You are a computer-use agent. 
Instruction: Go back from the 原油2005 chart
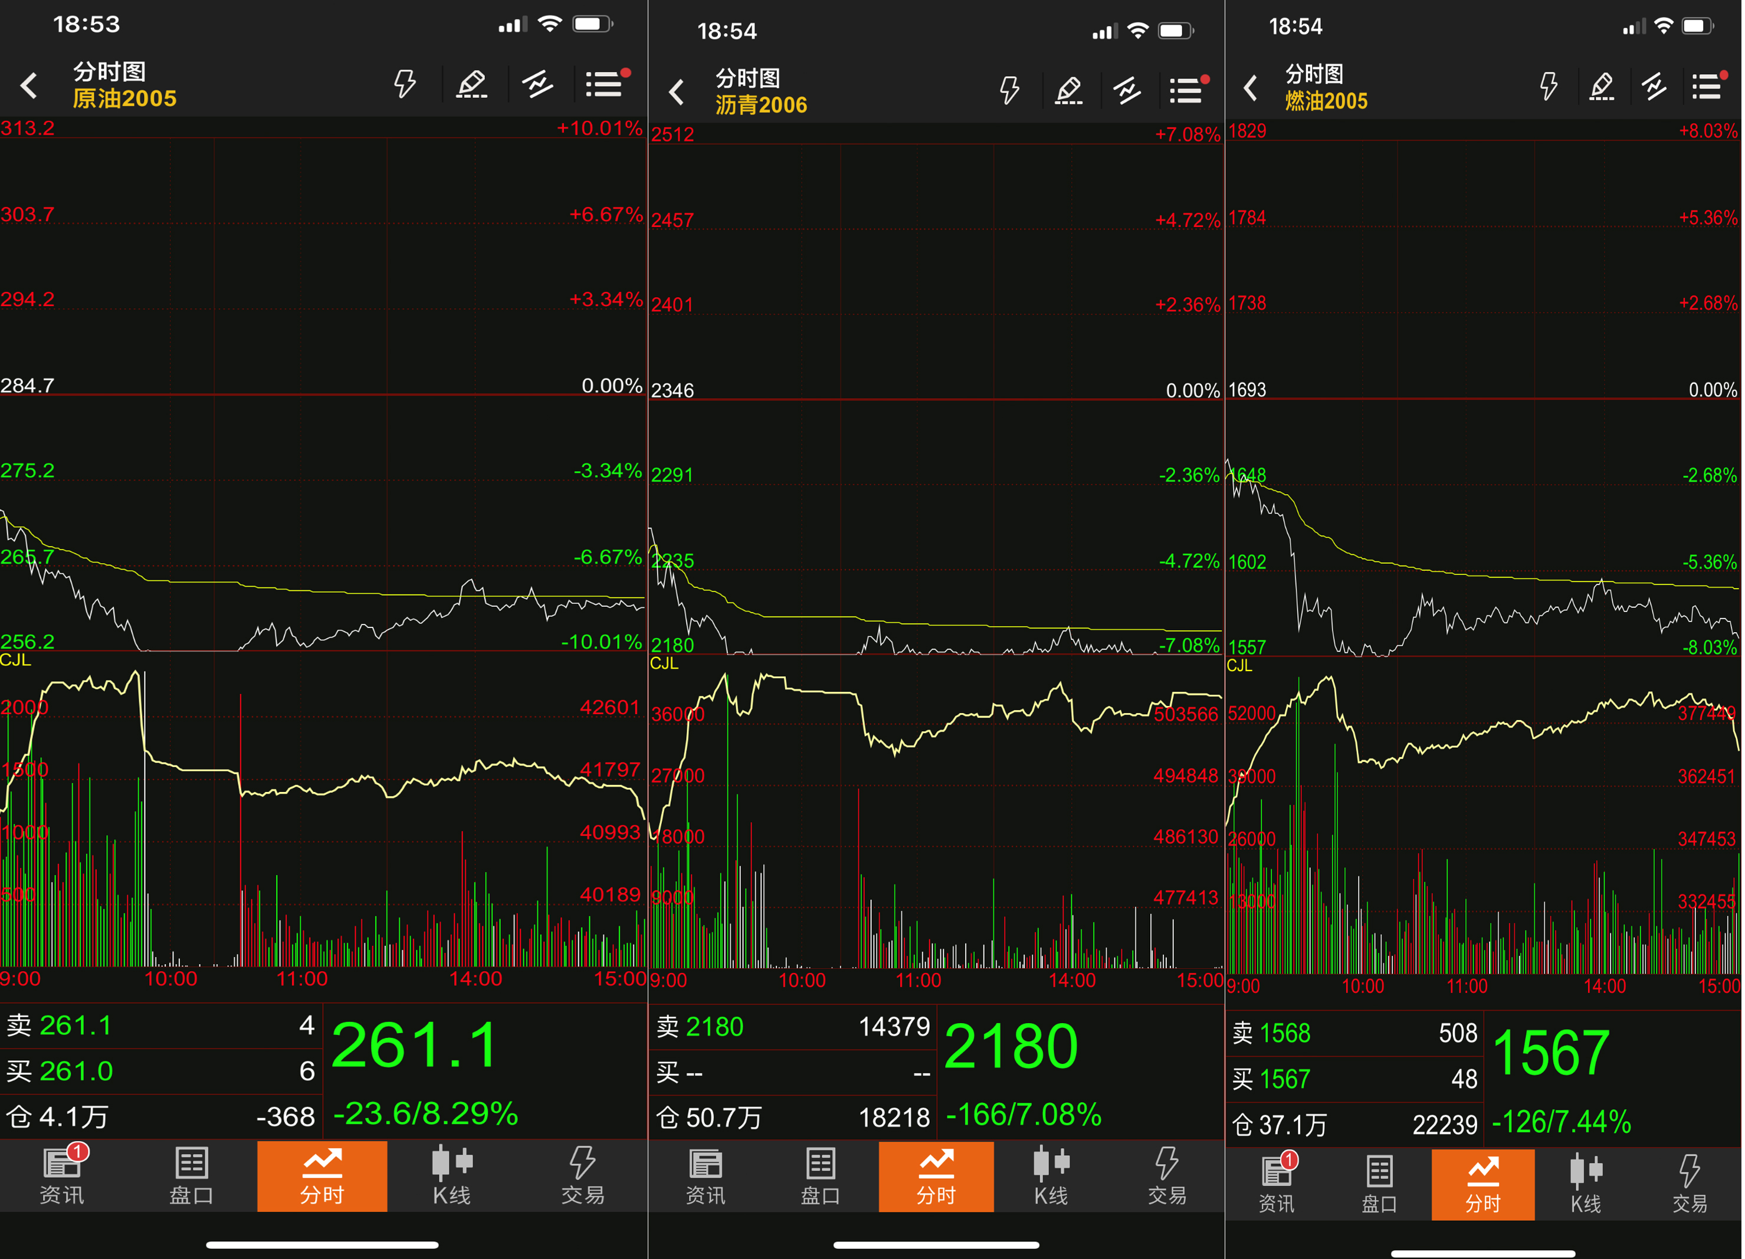pyautogui.click(x=29, y=86)
